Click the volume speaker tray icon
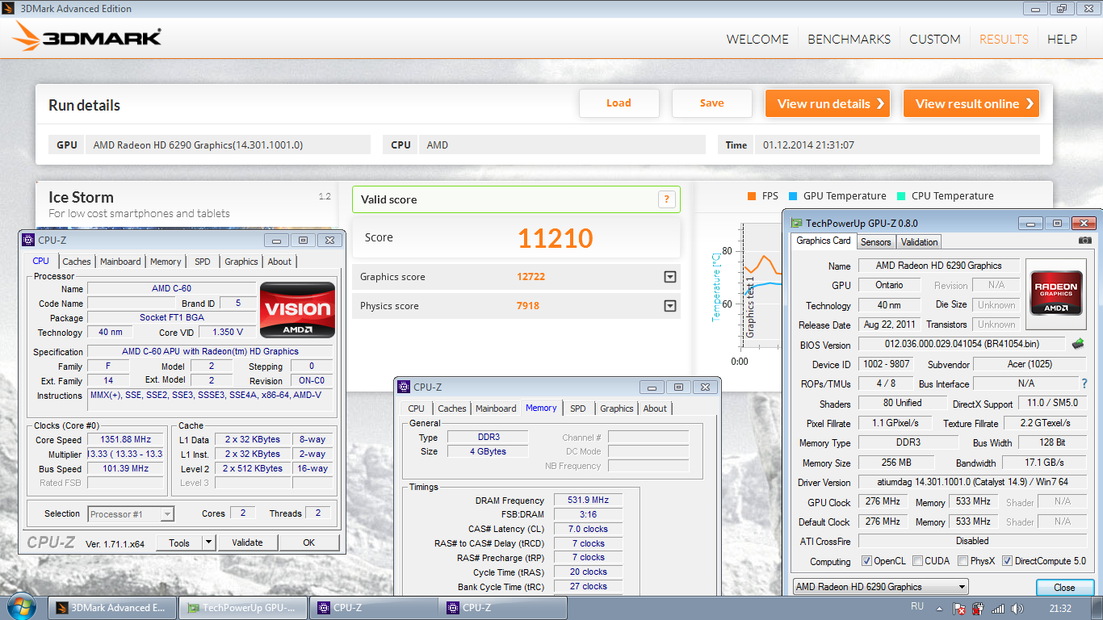The width and height of the screenshot is (1103, 620). coord(1017,609)
